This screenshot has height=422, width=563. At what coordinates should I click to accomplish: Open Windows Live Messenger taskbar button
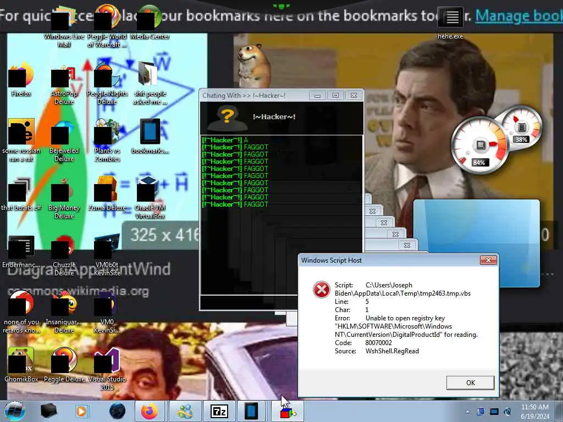(185, 411)
